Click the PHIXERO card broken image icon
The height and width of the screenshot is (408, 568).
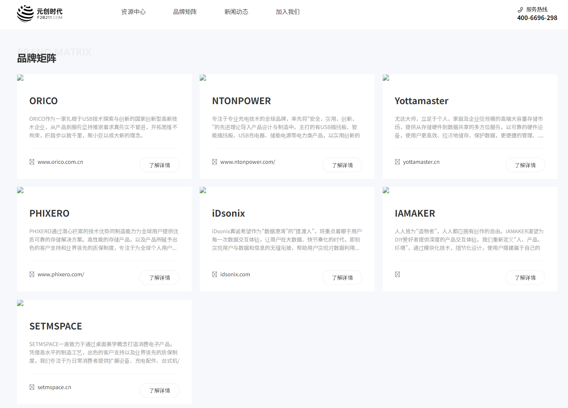(x=20, y=190)
